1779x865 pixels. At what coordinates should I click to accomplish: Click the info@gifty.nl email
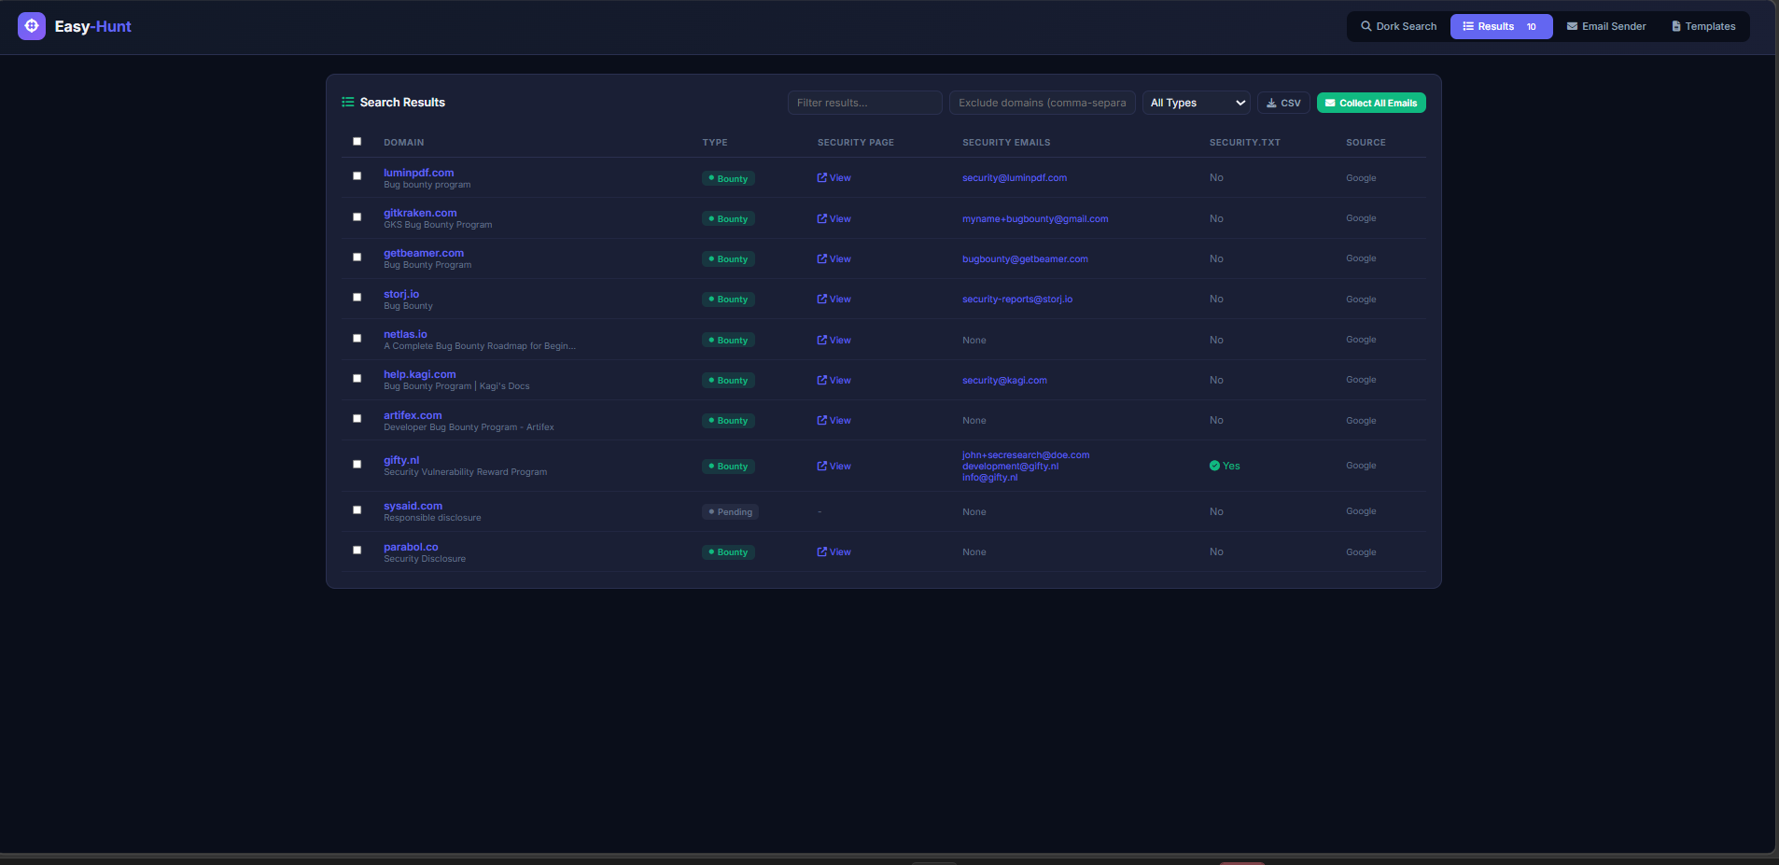990,477
